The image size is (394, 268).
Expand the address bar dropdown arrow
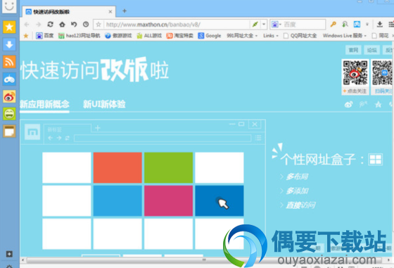pos(264,25)
